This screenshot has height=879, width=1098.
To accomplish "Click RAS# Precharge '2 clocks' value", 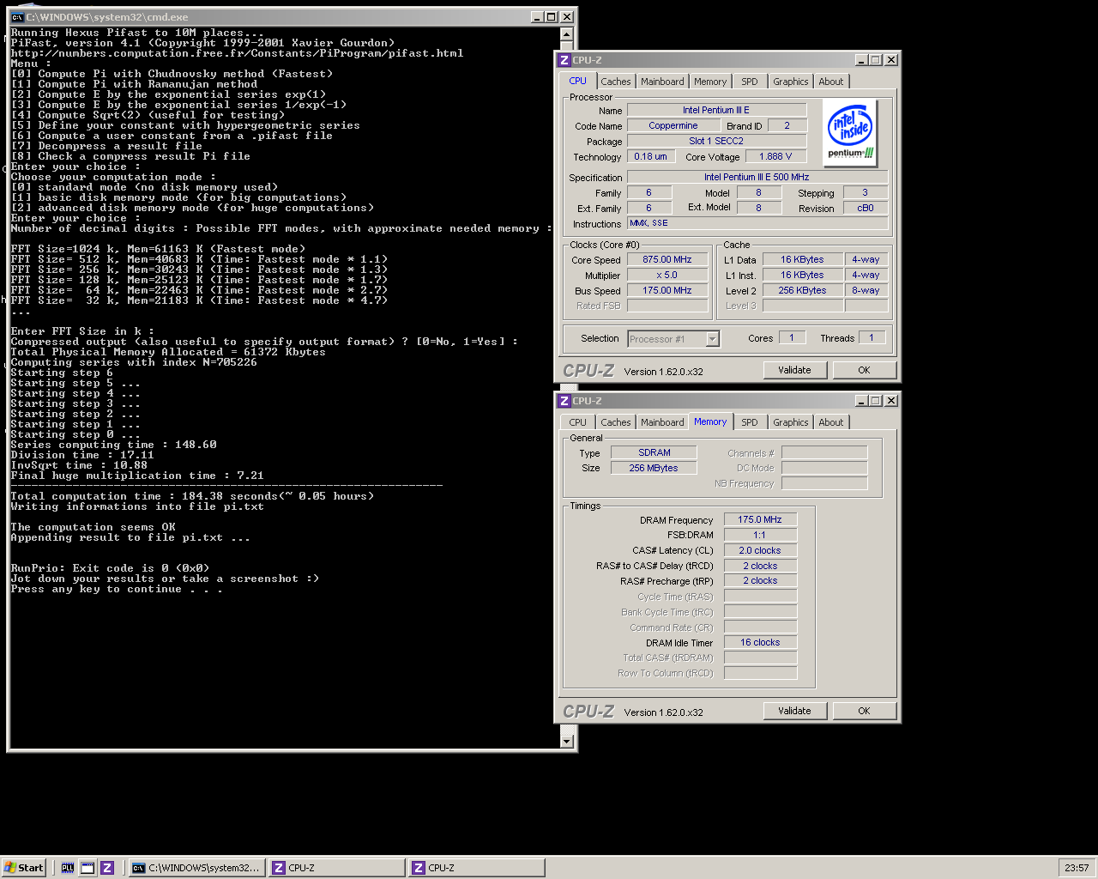I will (x=760, y=580).
